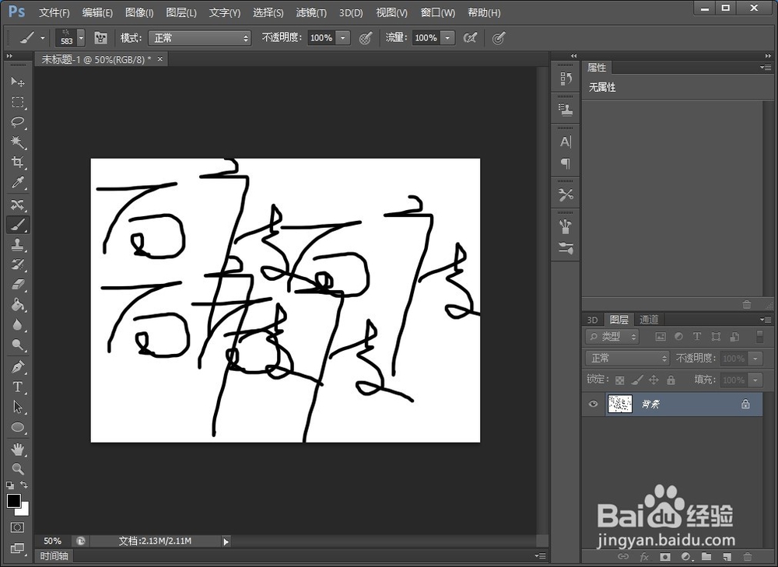Screen dimensions: 778x567
Task: Add a layer style fx
Action: (644, 557)
